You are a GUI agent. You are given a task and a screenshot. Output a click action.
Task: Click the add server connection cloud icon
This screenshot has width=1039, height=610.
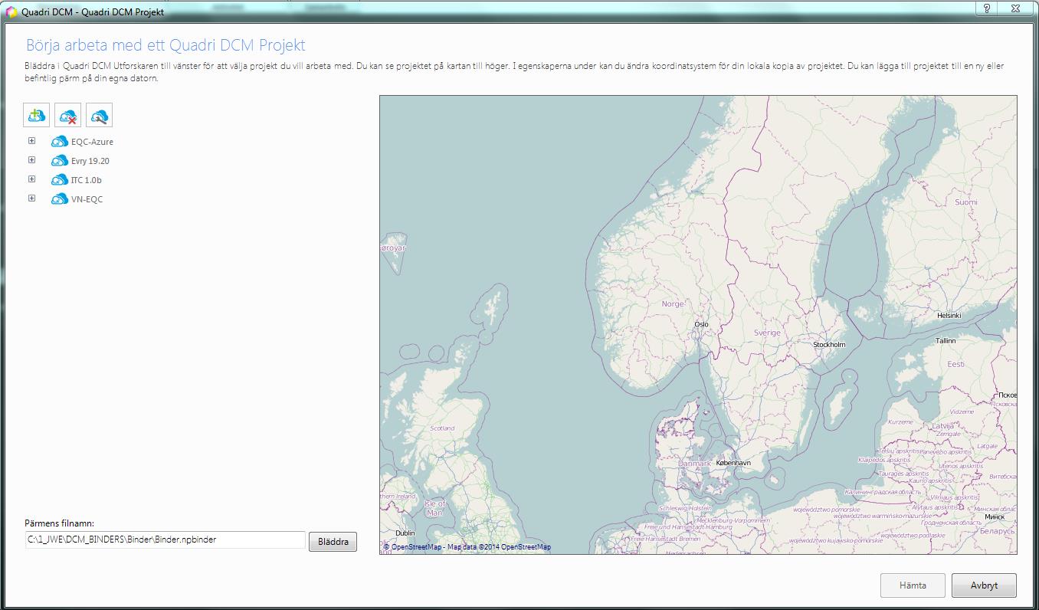pyautogui.click(x=36, y=116)
